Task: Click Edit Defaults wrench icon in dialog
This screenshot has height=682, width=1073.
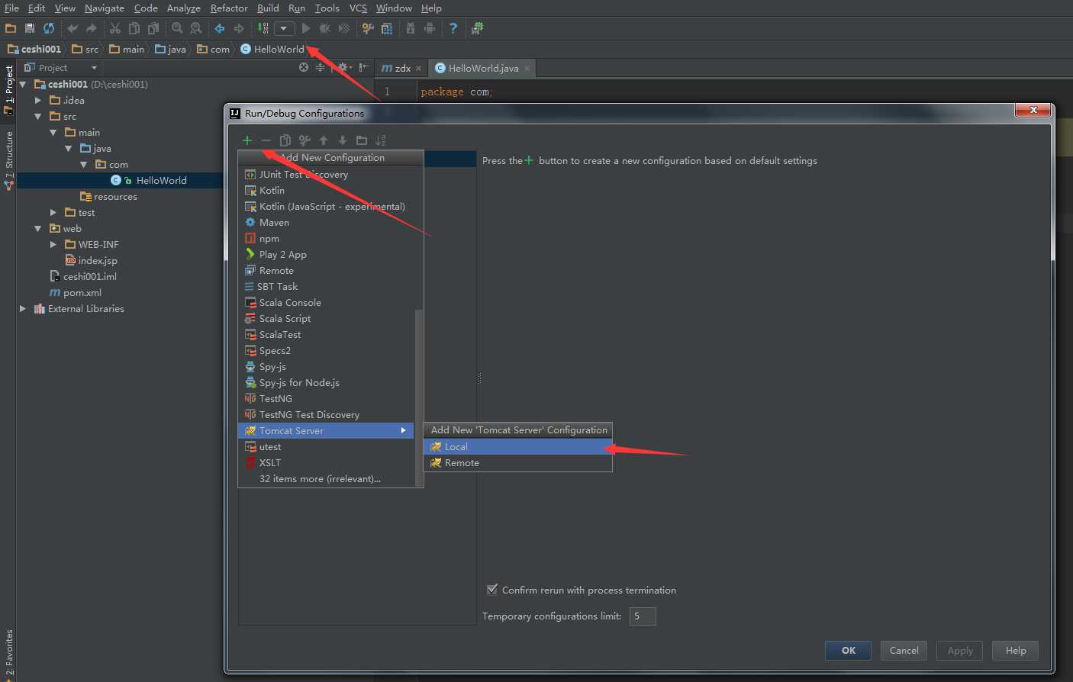Action: click(304, 140)
